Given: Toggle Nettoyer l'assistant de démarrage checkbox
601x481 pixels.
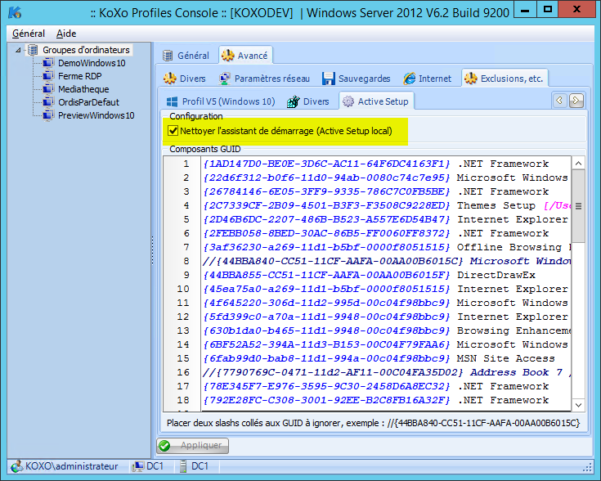Looking at the screenshot, I should 173,131.
